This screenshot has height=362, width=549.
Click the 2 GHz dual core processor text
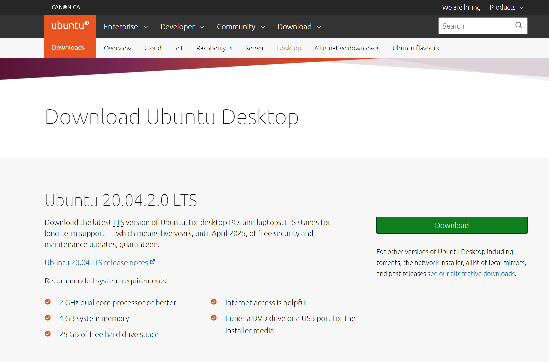118,303
